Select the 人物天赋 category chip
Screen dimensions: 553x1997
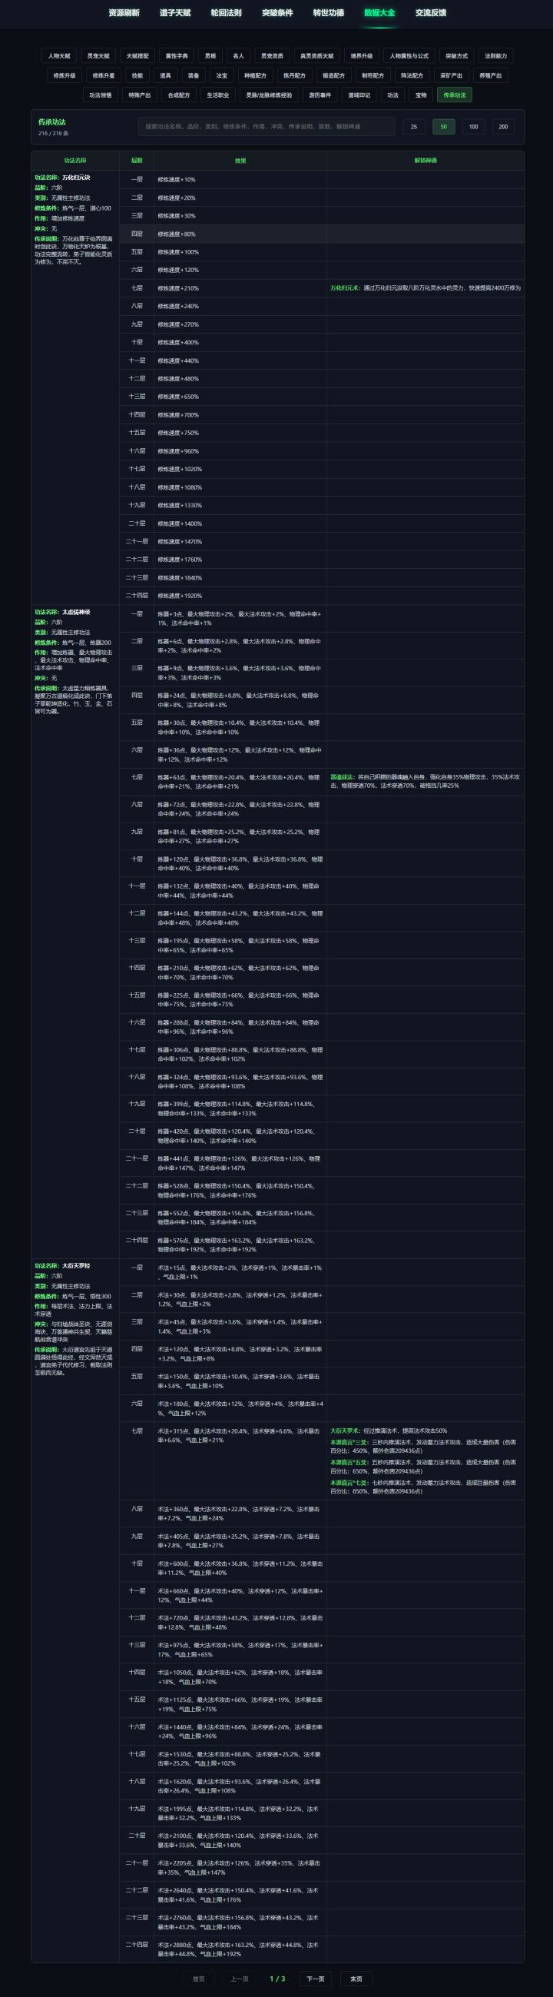tap(60, 56)
